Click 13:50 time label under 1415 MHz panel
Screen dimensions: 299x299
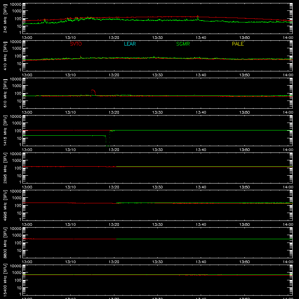(x=244, y=150)
